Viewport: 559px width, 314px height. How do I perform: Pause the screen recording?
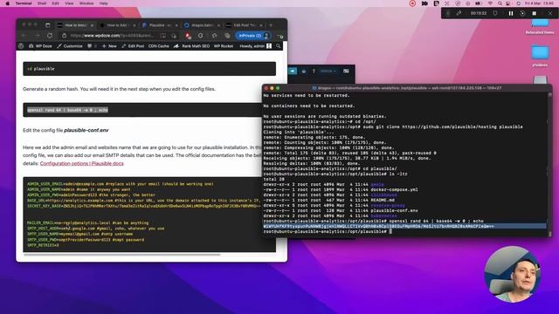tap(510, 13)
